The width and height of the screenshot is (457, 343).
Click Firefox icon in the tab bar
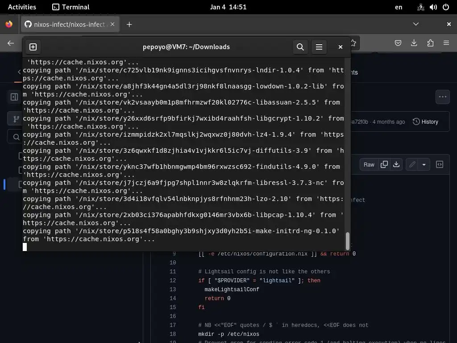[x=9, y=24]
